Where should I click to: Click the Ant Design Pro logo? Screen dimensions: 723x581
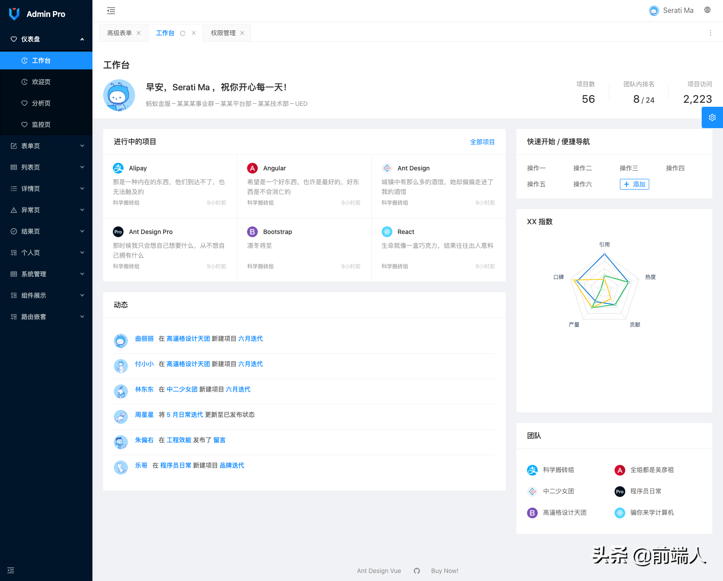[x=118, y=231]
